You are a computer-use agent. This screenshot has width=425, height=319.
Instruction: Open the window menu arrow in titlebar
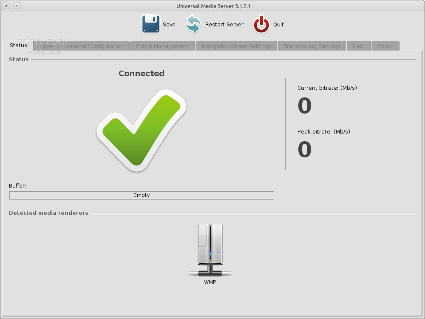tap(17, 6)
